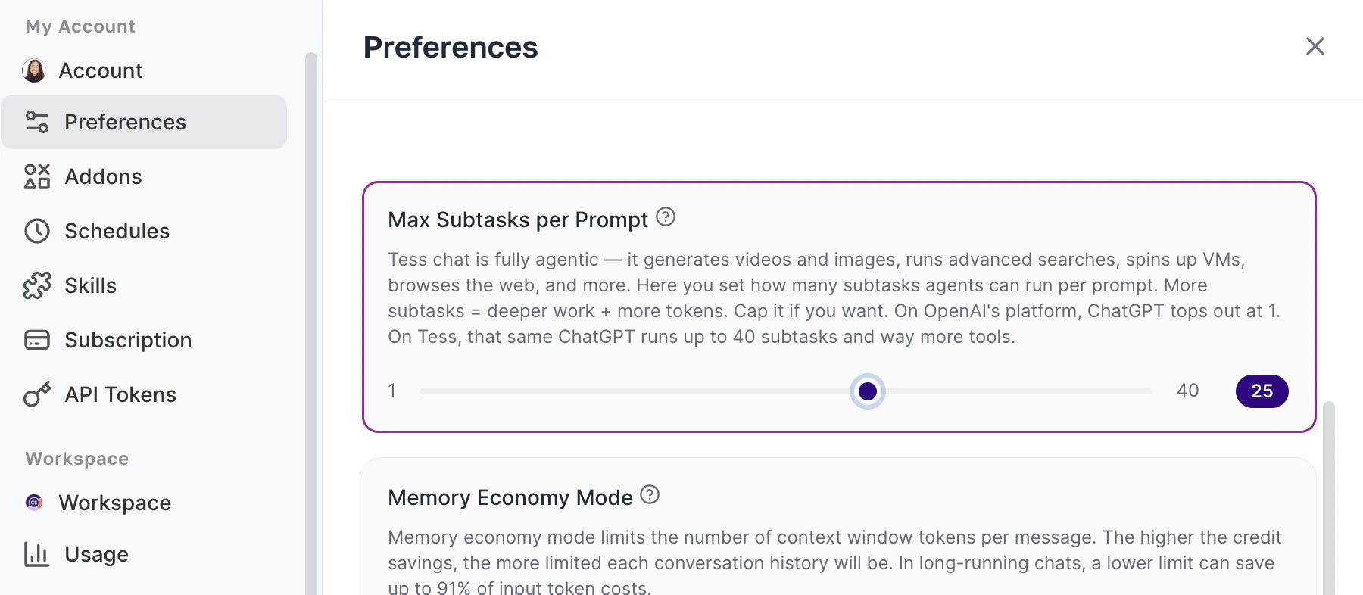1363x595 pixels.
Task: Click the Skills puzzle piece icon
Action: click(37, 285)
